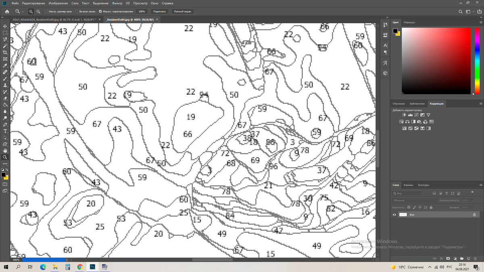484x272 pixels.
Task: Activate the Zoom In mode icon
Action: click(31, 11)
